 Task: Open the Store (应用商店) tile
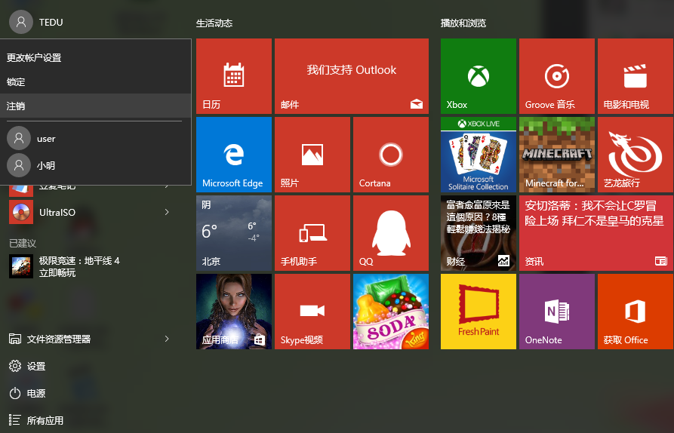tap(234, 312)
